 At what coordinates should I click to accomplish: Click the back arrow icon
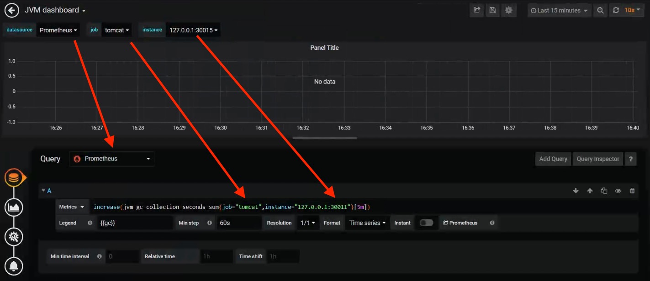11,10
